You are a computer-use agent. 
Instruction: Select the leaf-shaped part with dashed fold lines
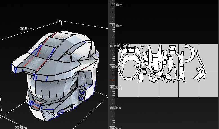click(171, 63)
